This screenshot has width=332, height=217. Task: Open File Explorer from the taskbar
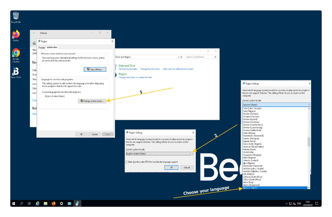point(46,203)
